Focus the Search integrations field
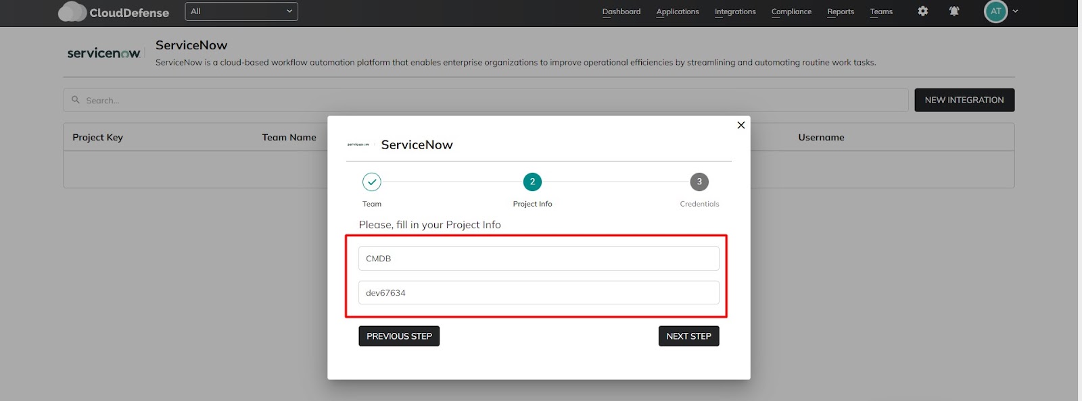 coord(486,100)
